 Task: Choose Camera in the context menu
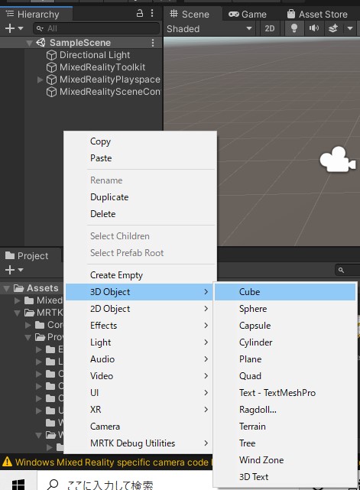140,427
